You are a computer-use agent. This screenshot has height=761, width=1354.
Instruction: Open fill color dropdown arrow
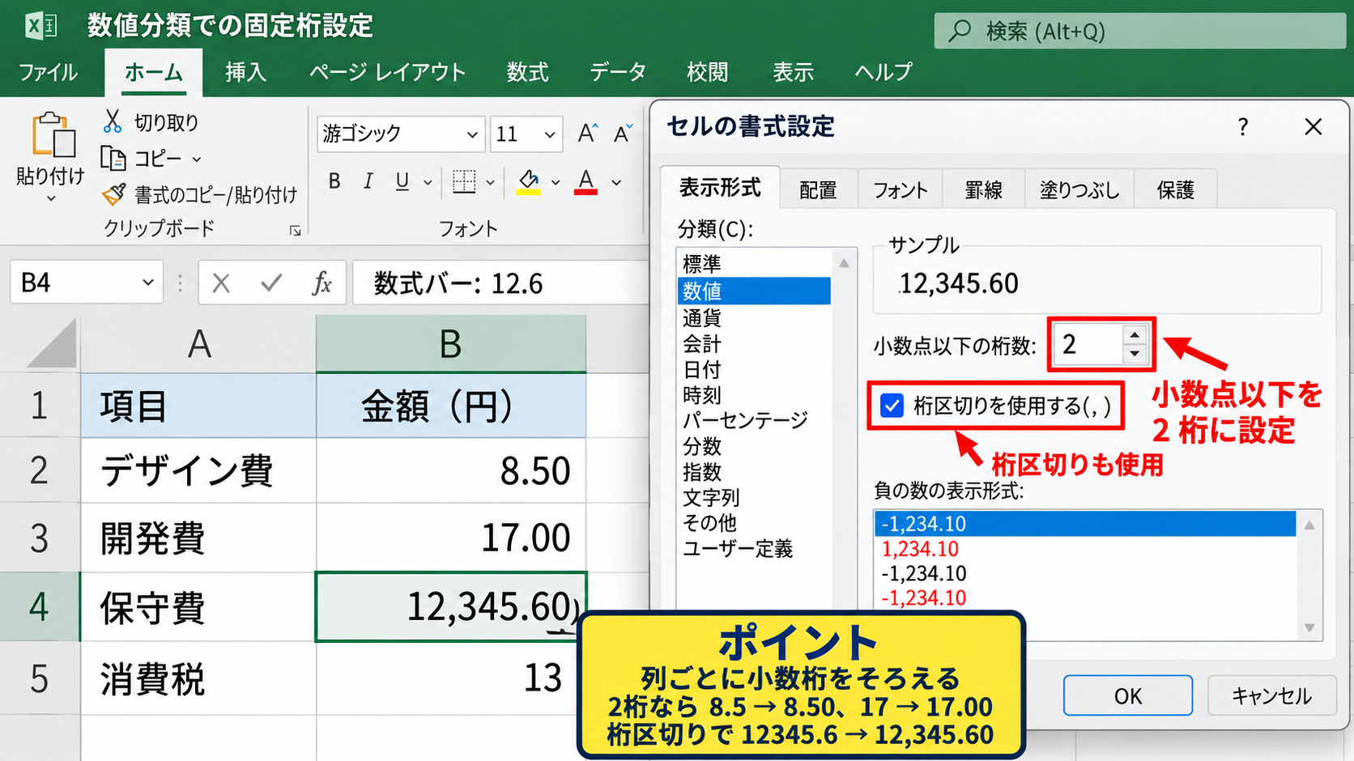[x=556, y=183]
